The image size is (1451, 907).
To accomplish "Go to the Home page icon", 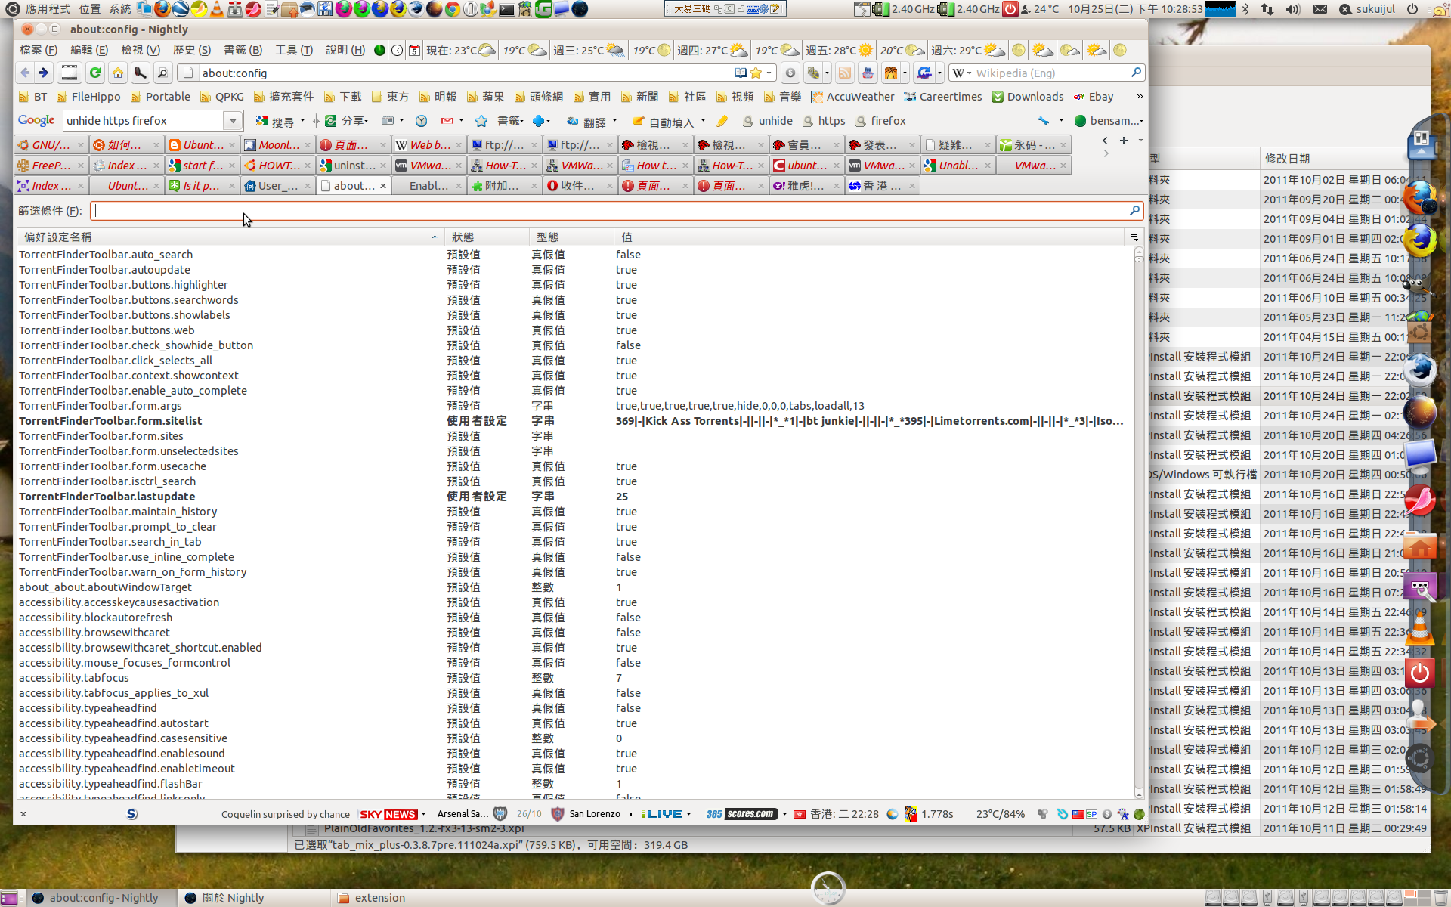I will (118, 73).
